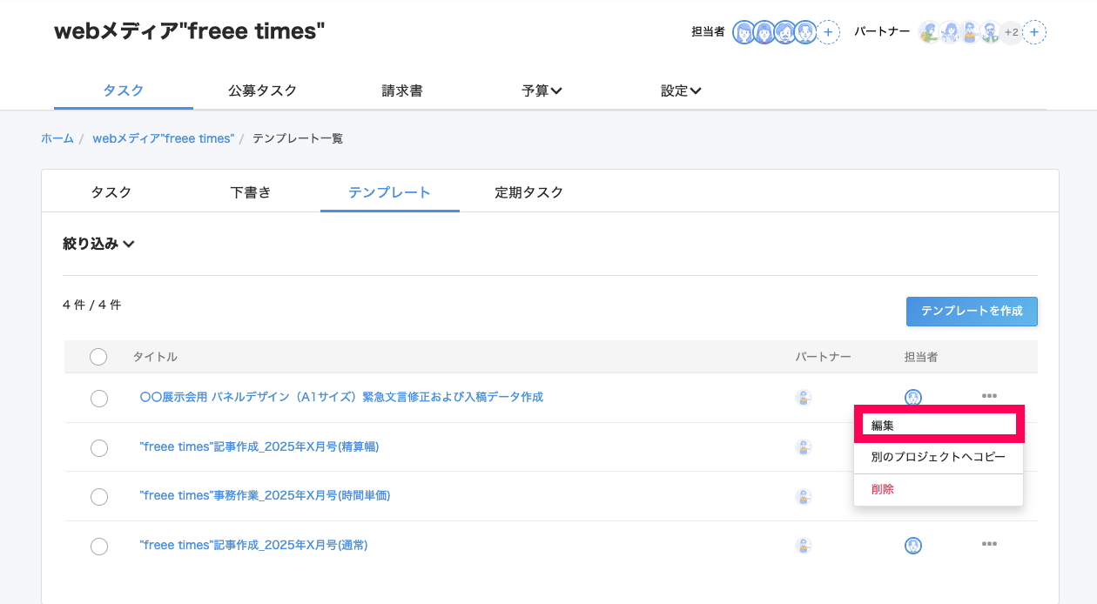1097x604 pixels.
Task: Select the 記事作成(精算幅) template checkbox
Action: pos(99,448)
